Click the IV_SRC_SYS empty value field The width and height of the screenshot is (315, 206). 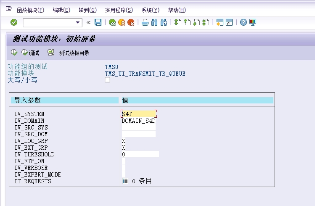coord(139,127)
